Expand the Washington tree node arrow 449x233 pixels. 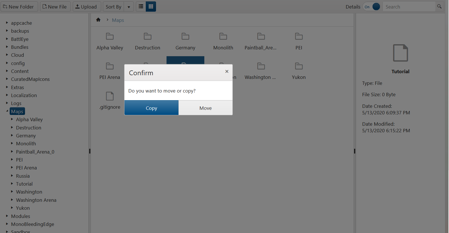[x=12, y=192]
